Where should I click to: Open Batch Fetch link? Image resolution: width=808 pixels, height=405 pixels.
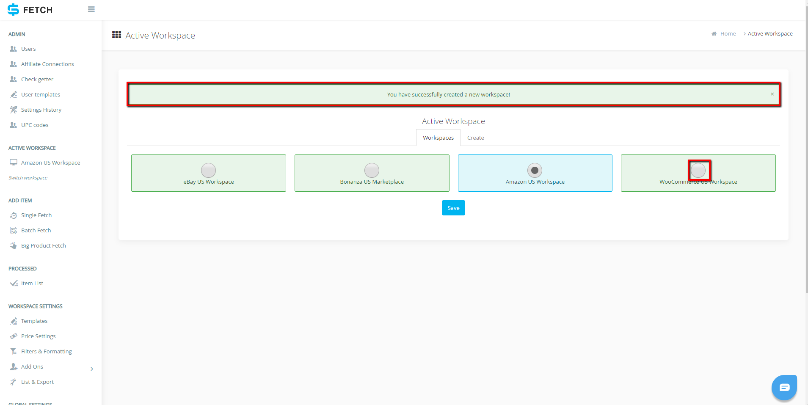[36, 230]
